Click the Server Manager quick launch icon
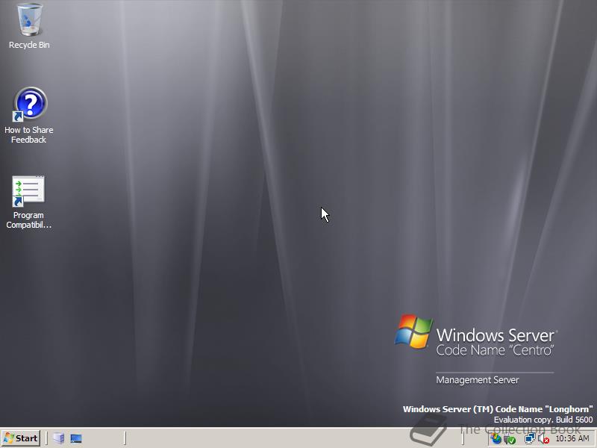This screenshot has width=597, height=448. pyautogui.click(x=58, y=438)
